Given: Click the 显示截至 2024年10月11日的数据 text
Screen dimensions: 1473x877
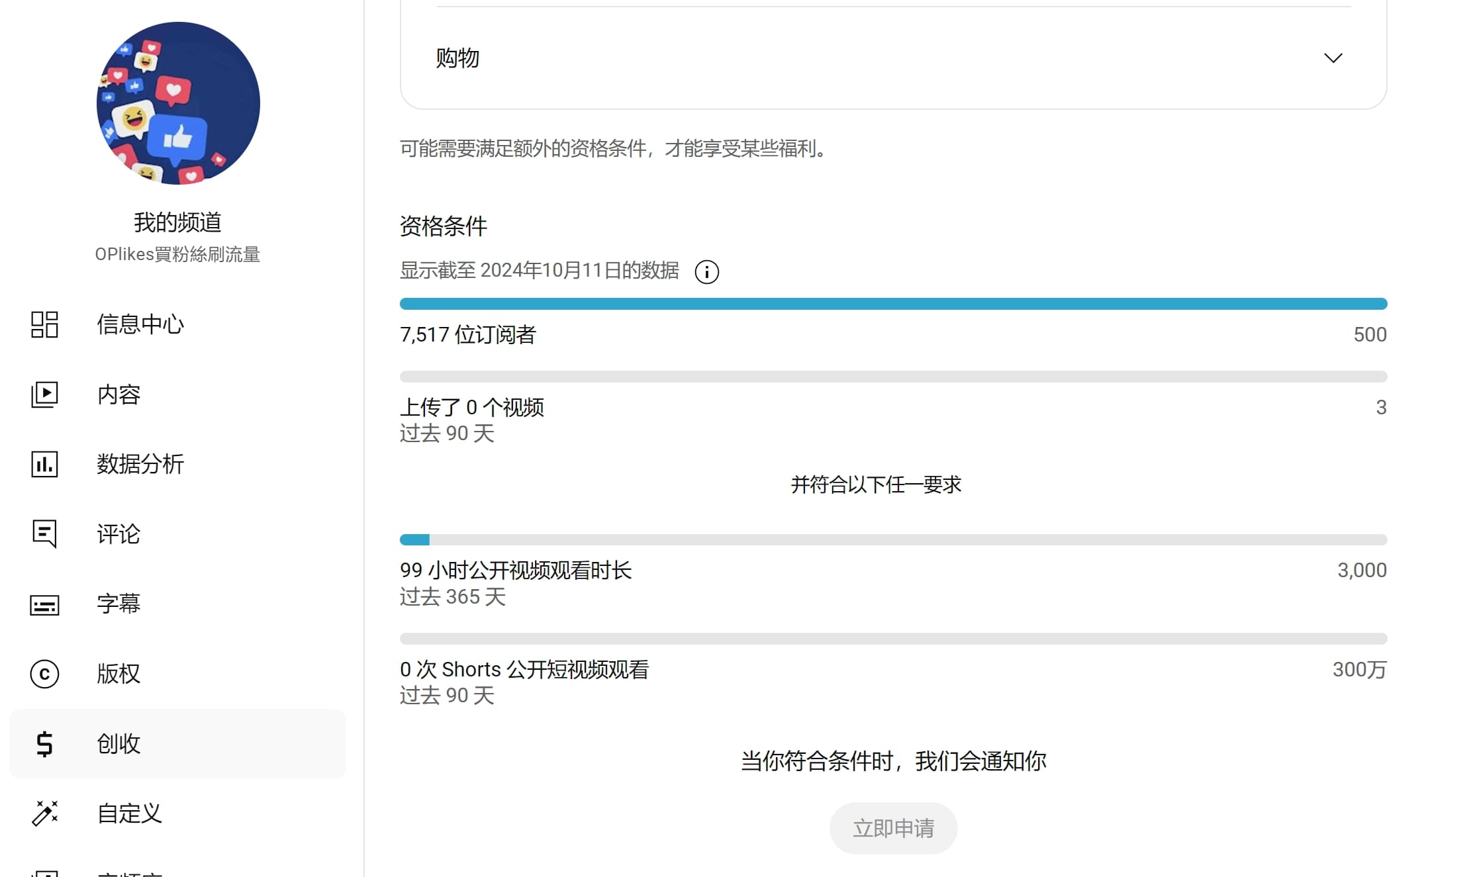Looking at the screenshot, I should (540, 270).
